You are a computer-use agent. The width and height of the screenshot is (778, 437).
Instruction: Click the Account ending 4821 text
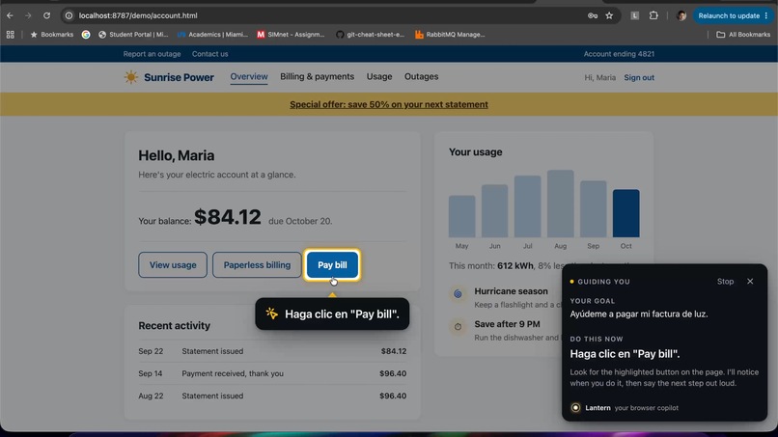pyautogui.click(x=619, y=54)
